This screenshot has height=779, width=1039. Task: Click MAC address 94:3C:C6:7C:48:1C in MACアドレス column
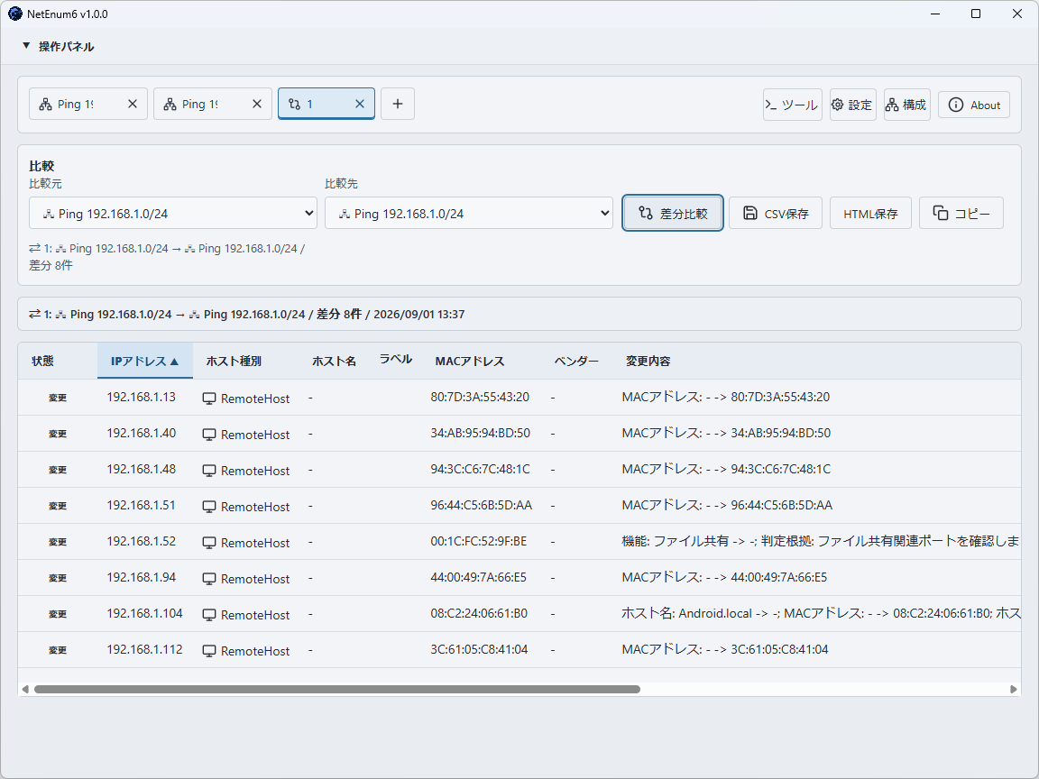[x=481, y=469]
